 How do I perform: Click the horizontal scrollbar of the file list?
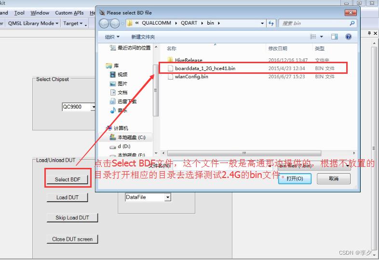(244, 153)
